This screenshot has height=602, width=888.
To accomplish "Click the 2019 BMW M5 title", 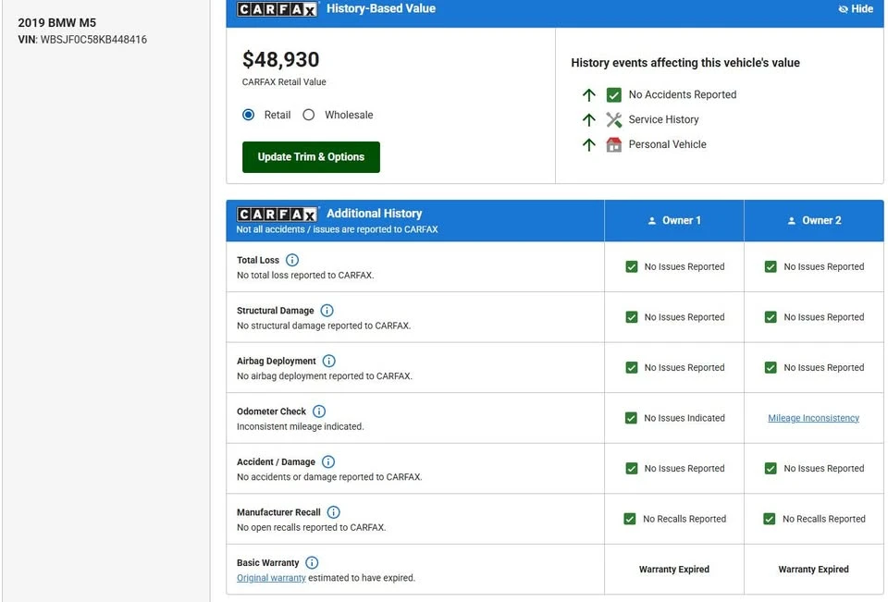I will 57,22.
